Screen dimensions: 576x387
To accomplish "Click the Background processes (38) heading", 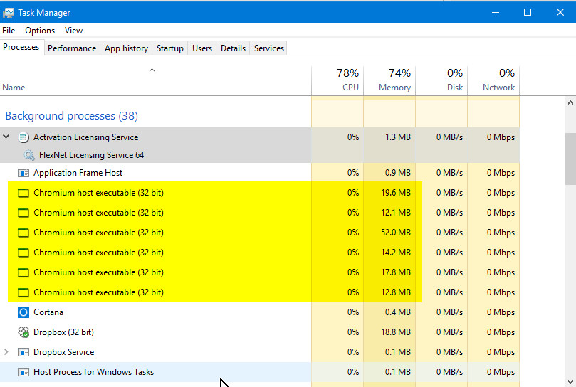I will coord(72,116).
